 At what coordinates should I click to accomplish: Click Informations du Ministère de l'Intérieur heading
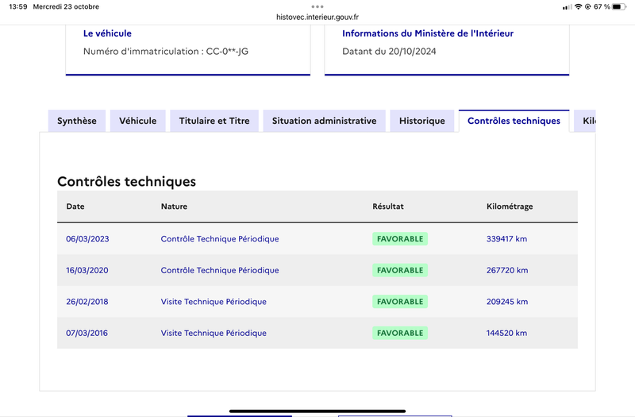click(428, 33)
